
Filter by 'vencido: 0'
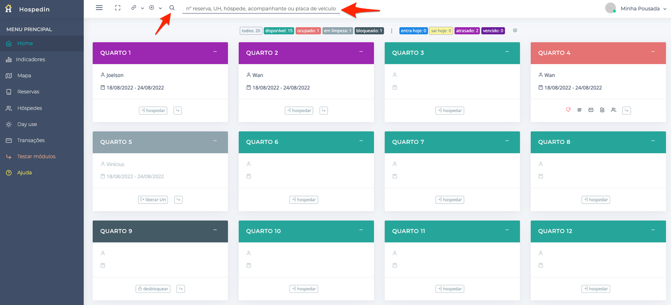pyautogui.click(x=493, y=31)
